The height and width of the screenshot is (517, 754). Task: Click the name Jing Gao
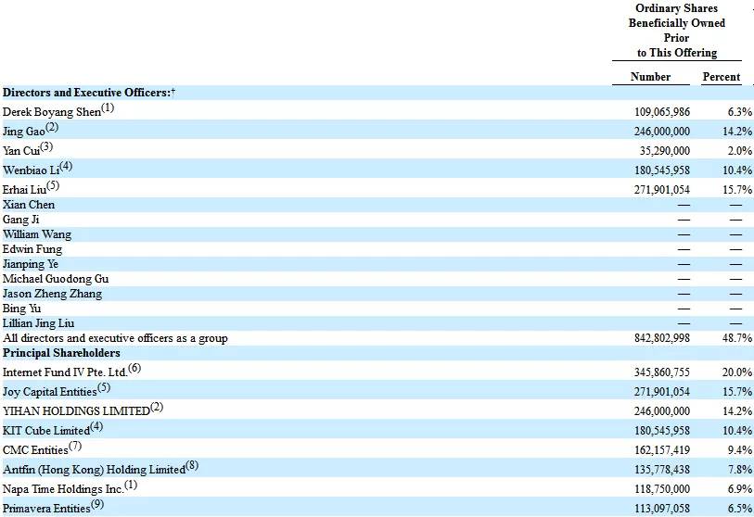click(x=23, y=132)
